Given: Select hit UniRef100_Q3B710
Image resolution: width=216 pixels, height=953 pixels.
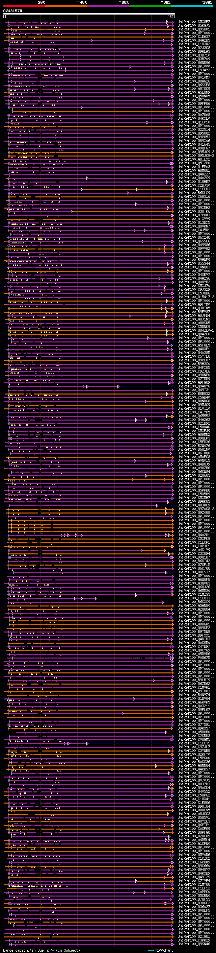Looking at the screenshot, I should [194, 55].
